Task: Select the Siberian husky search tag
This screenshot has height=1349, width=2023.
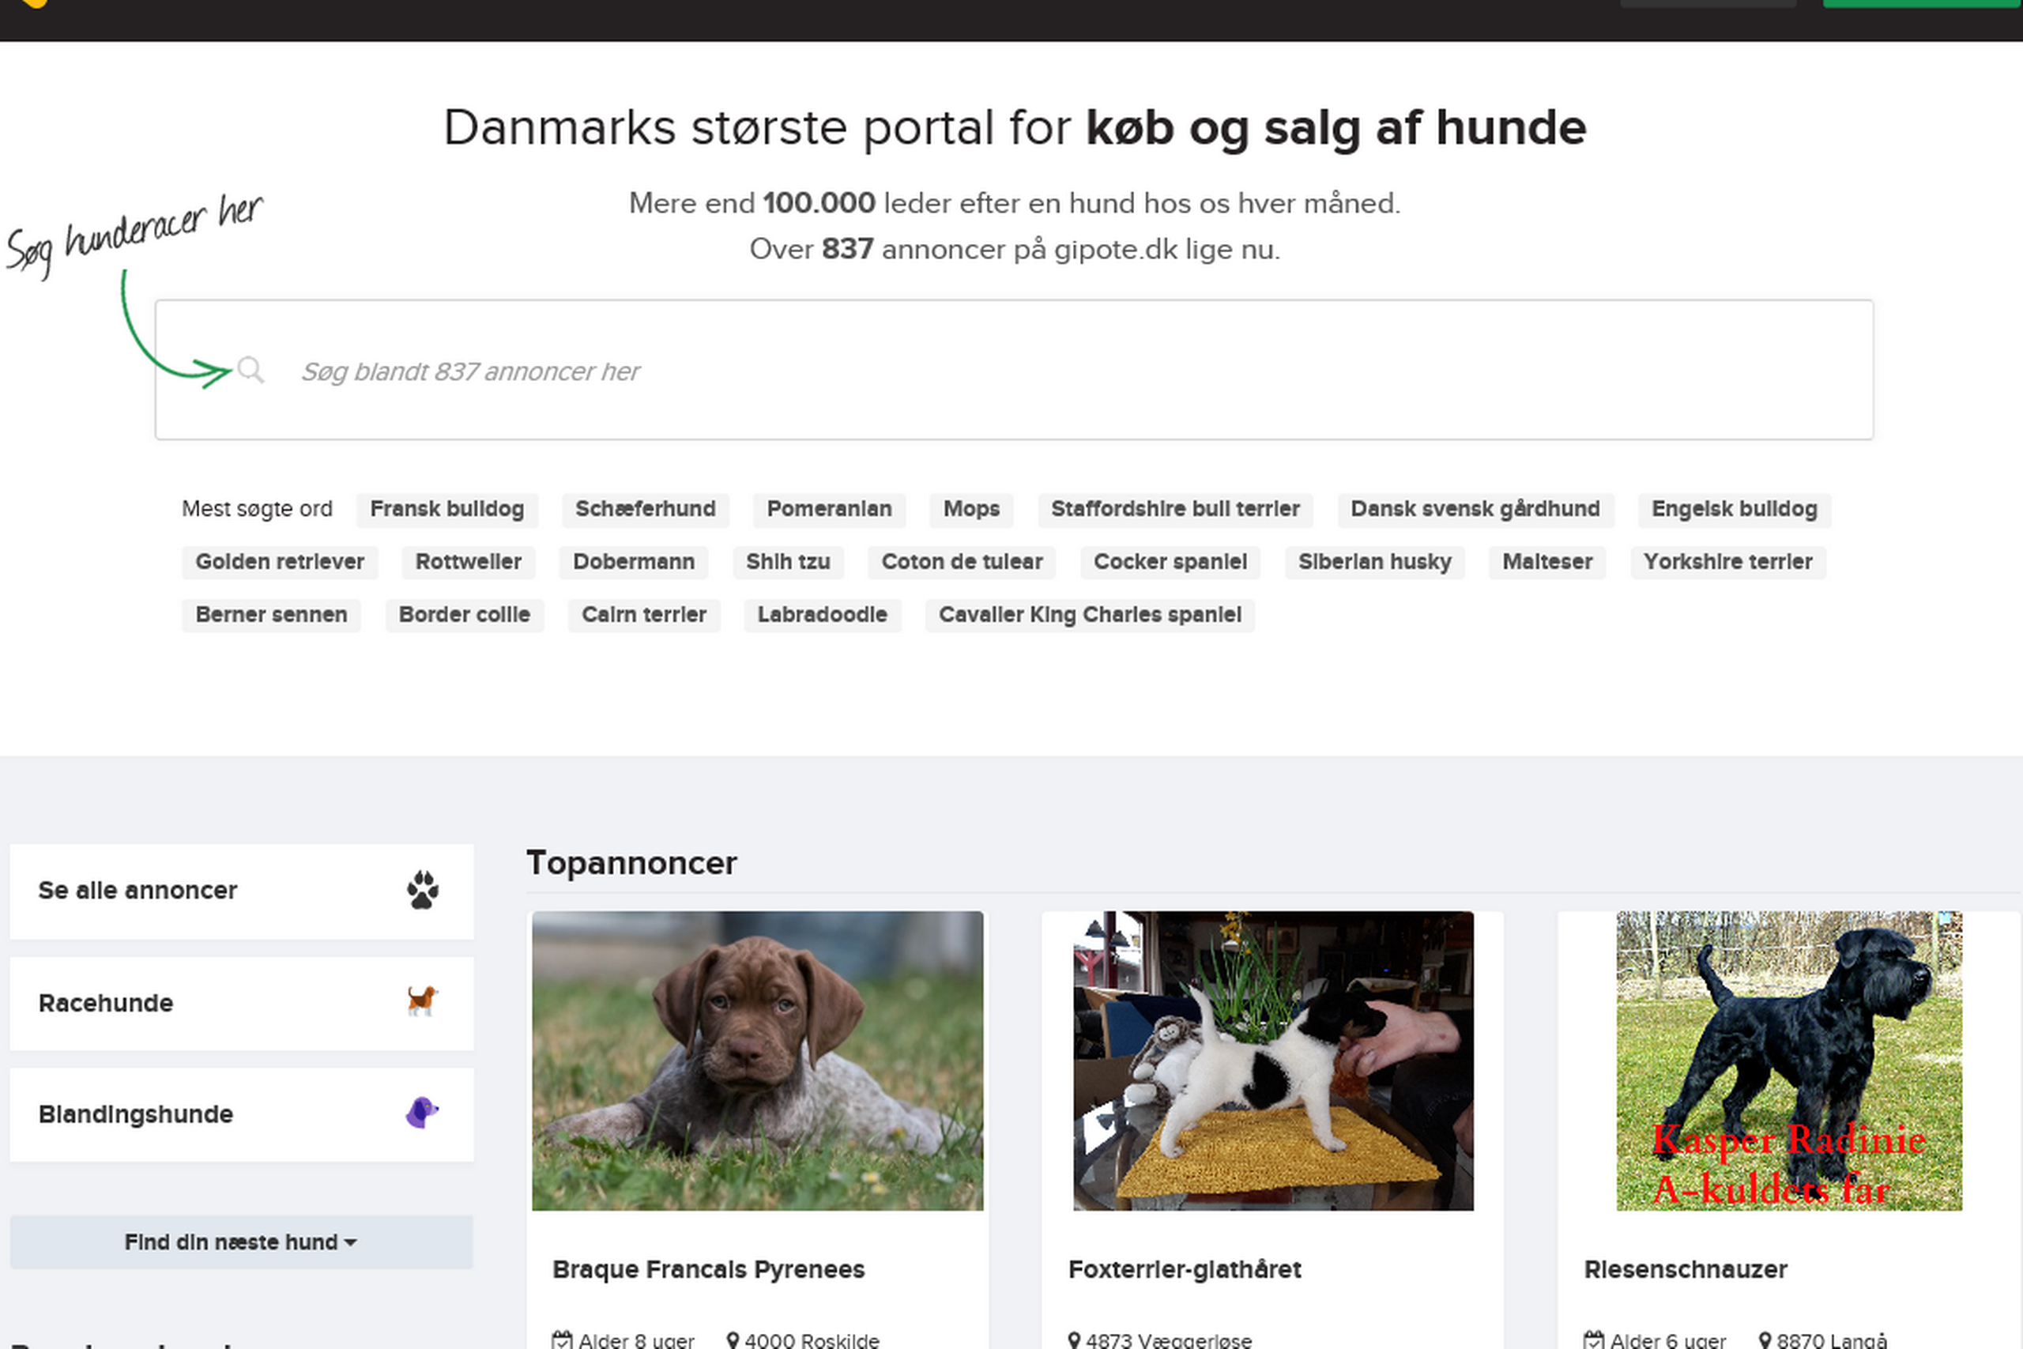Action: coord(1374,562)
